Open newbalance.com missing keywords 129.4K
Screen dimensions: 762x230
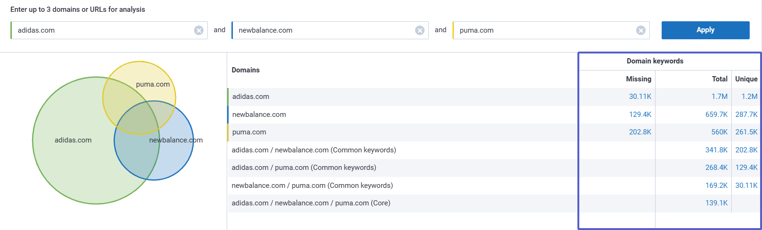coord(640,115)
